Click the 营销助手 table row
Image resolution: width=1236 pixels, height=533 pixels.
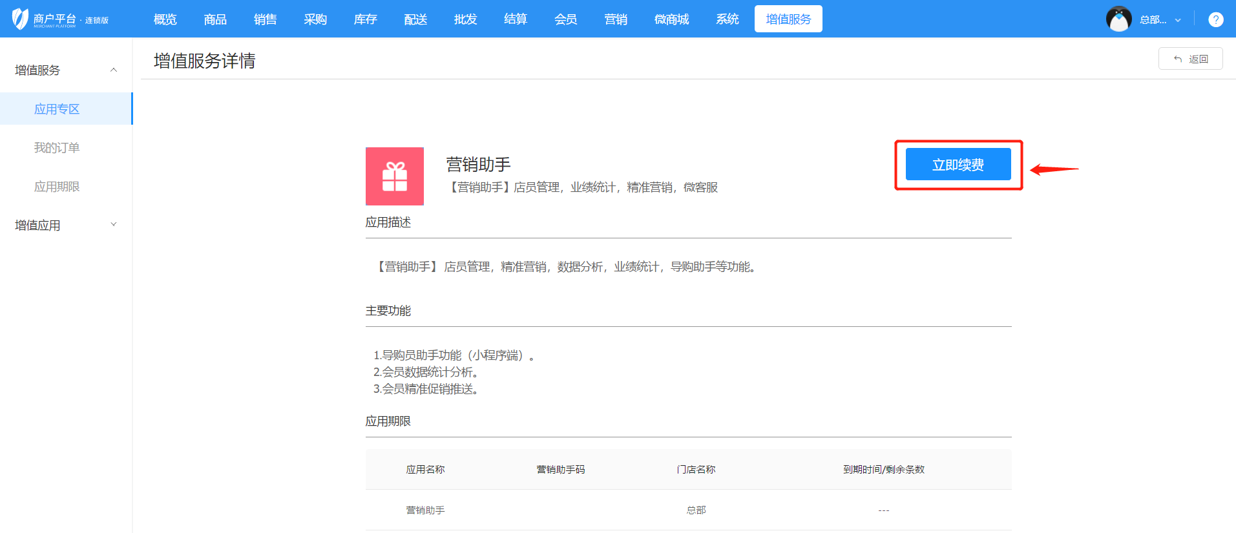tap(688, 510)
